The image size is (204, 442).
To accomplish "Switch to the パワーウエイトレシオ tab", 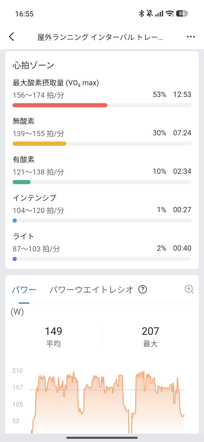I will 90,290.
